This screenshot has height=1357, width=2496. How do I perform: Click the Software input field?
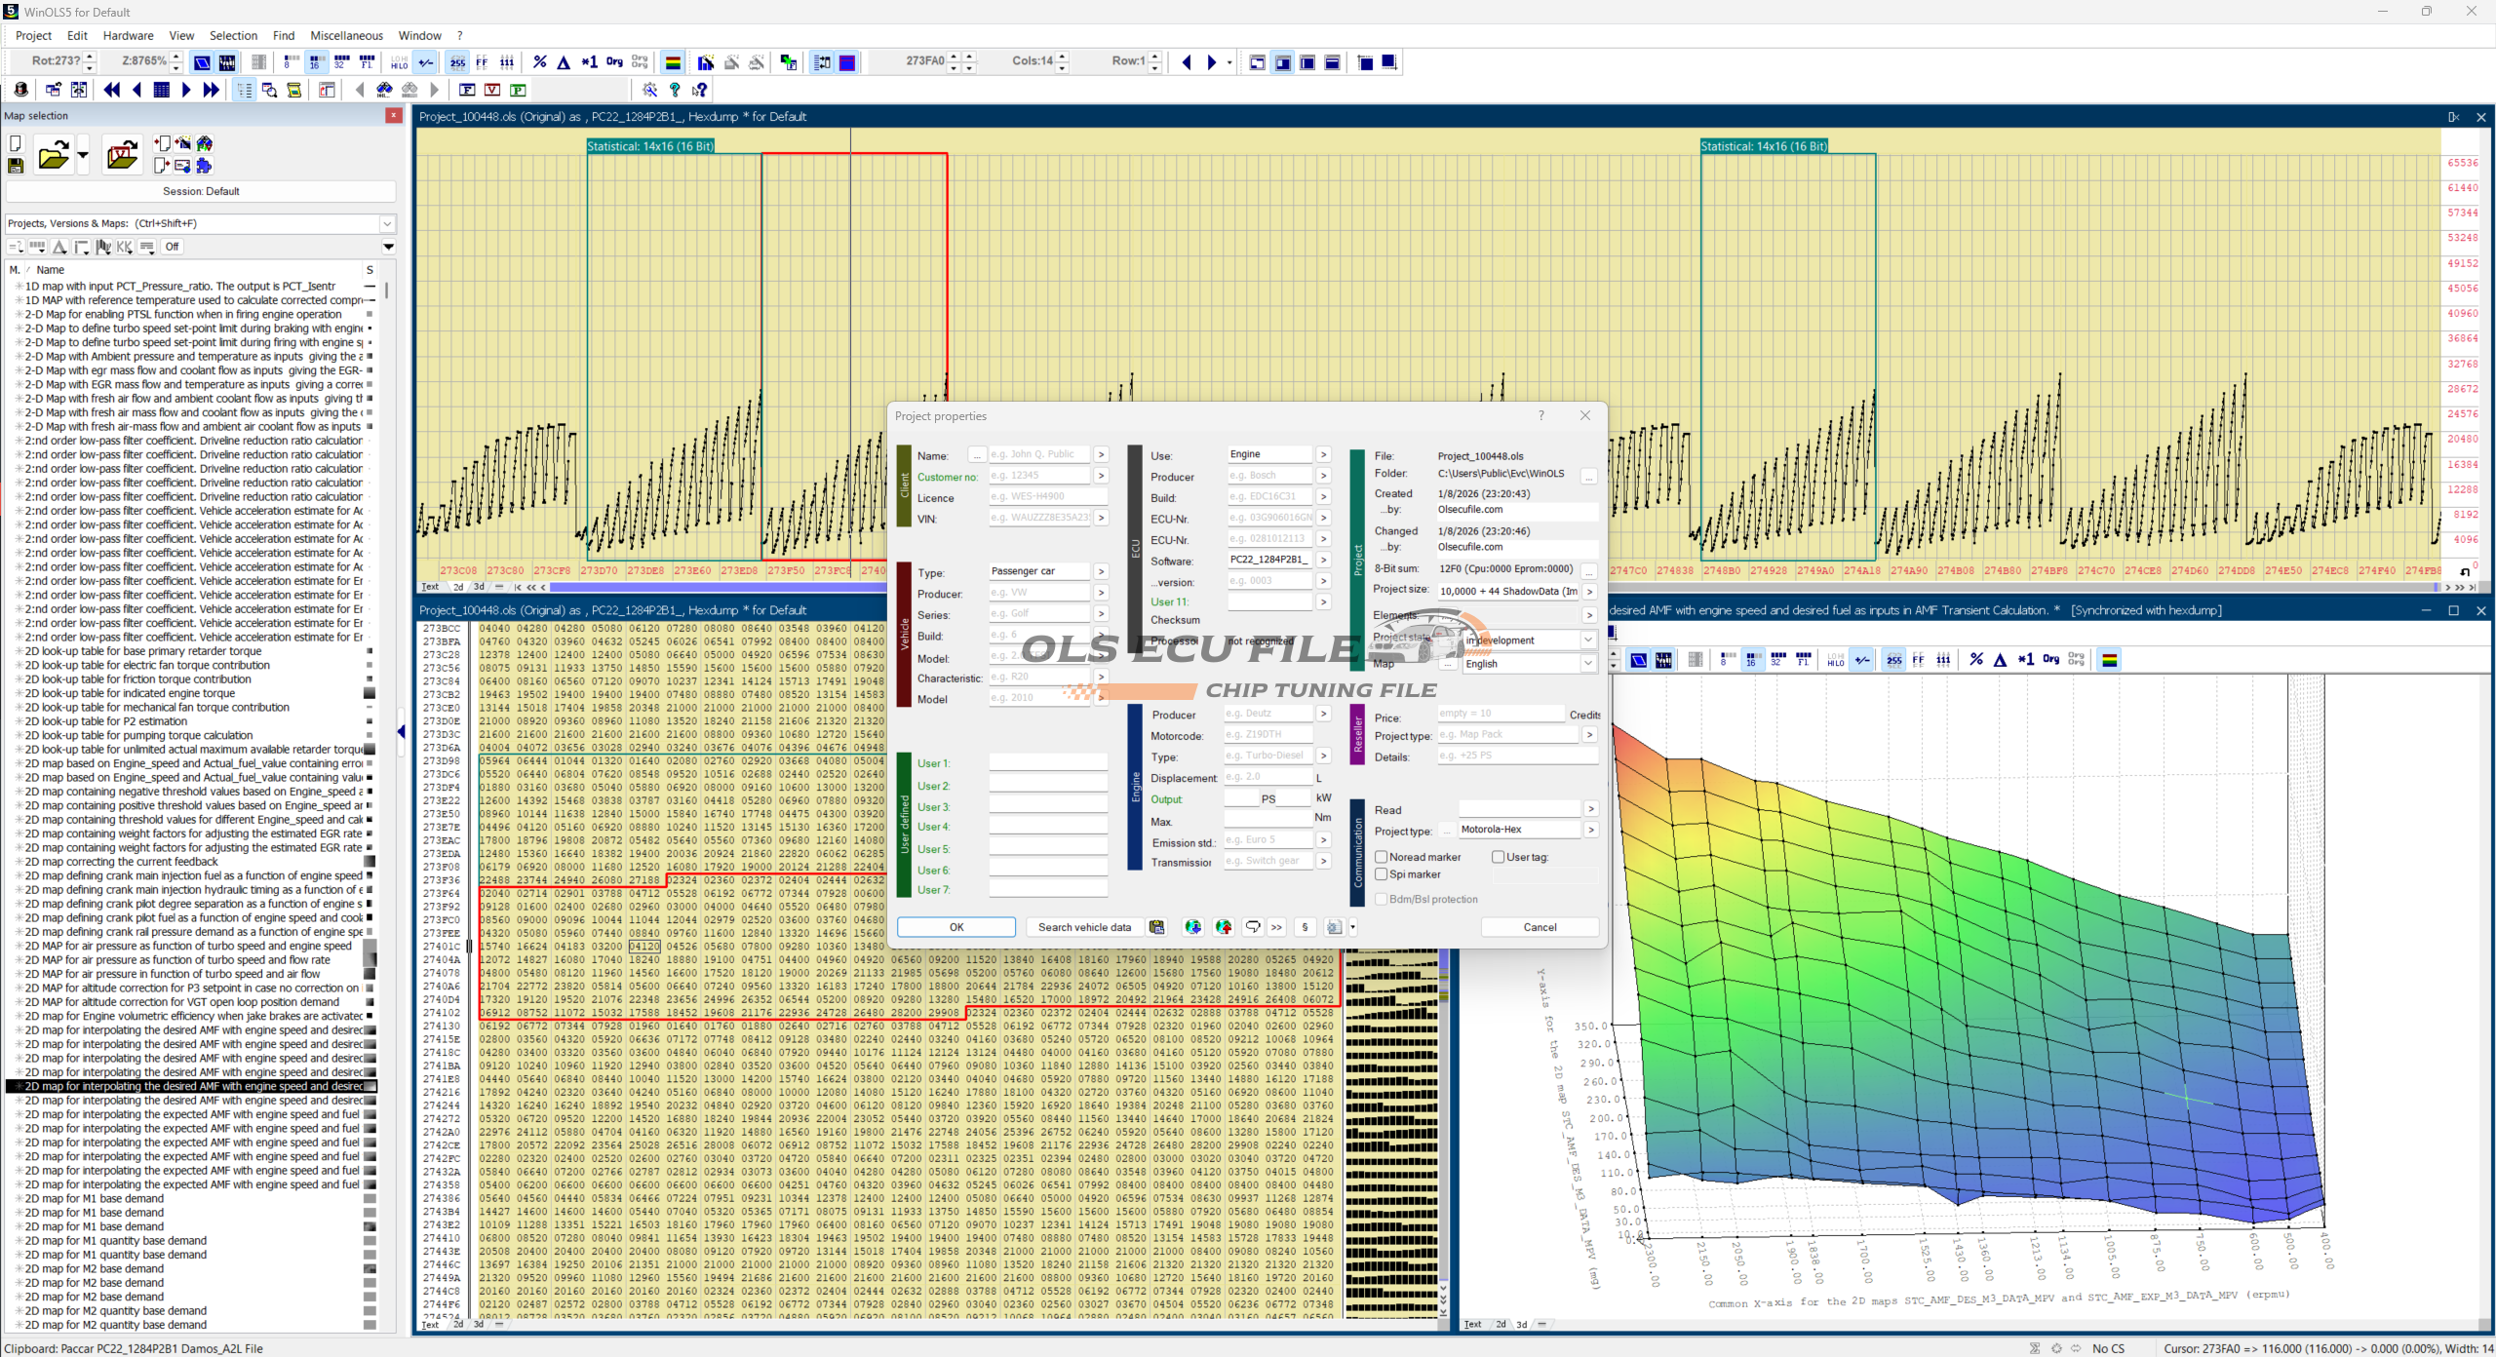[1268, 560]
